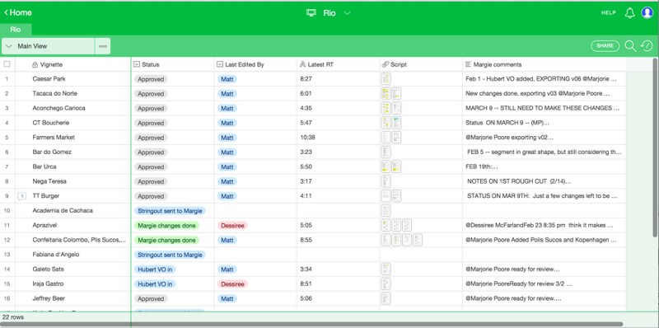
Task: Open script attachment for Bar do Gomez
Action: pyautogui.click(x=386, y=152)
